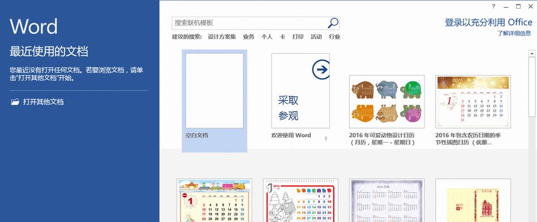Image resolution: width=537 pixels, height=222 pixels.
Task: Click the arrow circle on the tour template
Action: [321, 69]
